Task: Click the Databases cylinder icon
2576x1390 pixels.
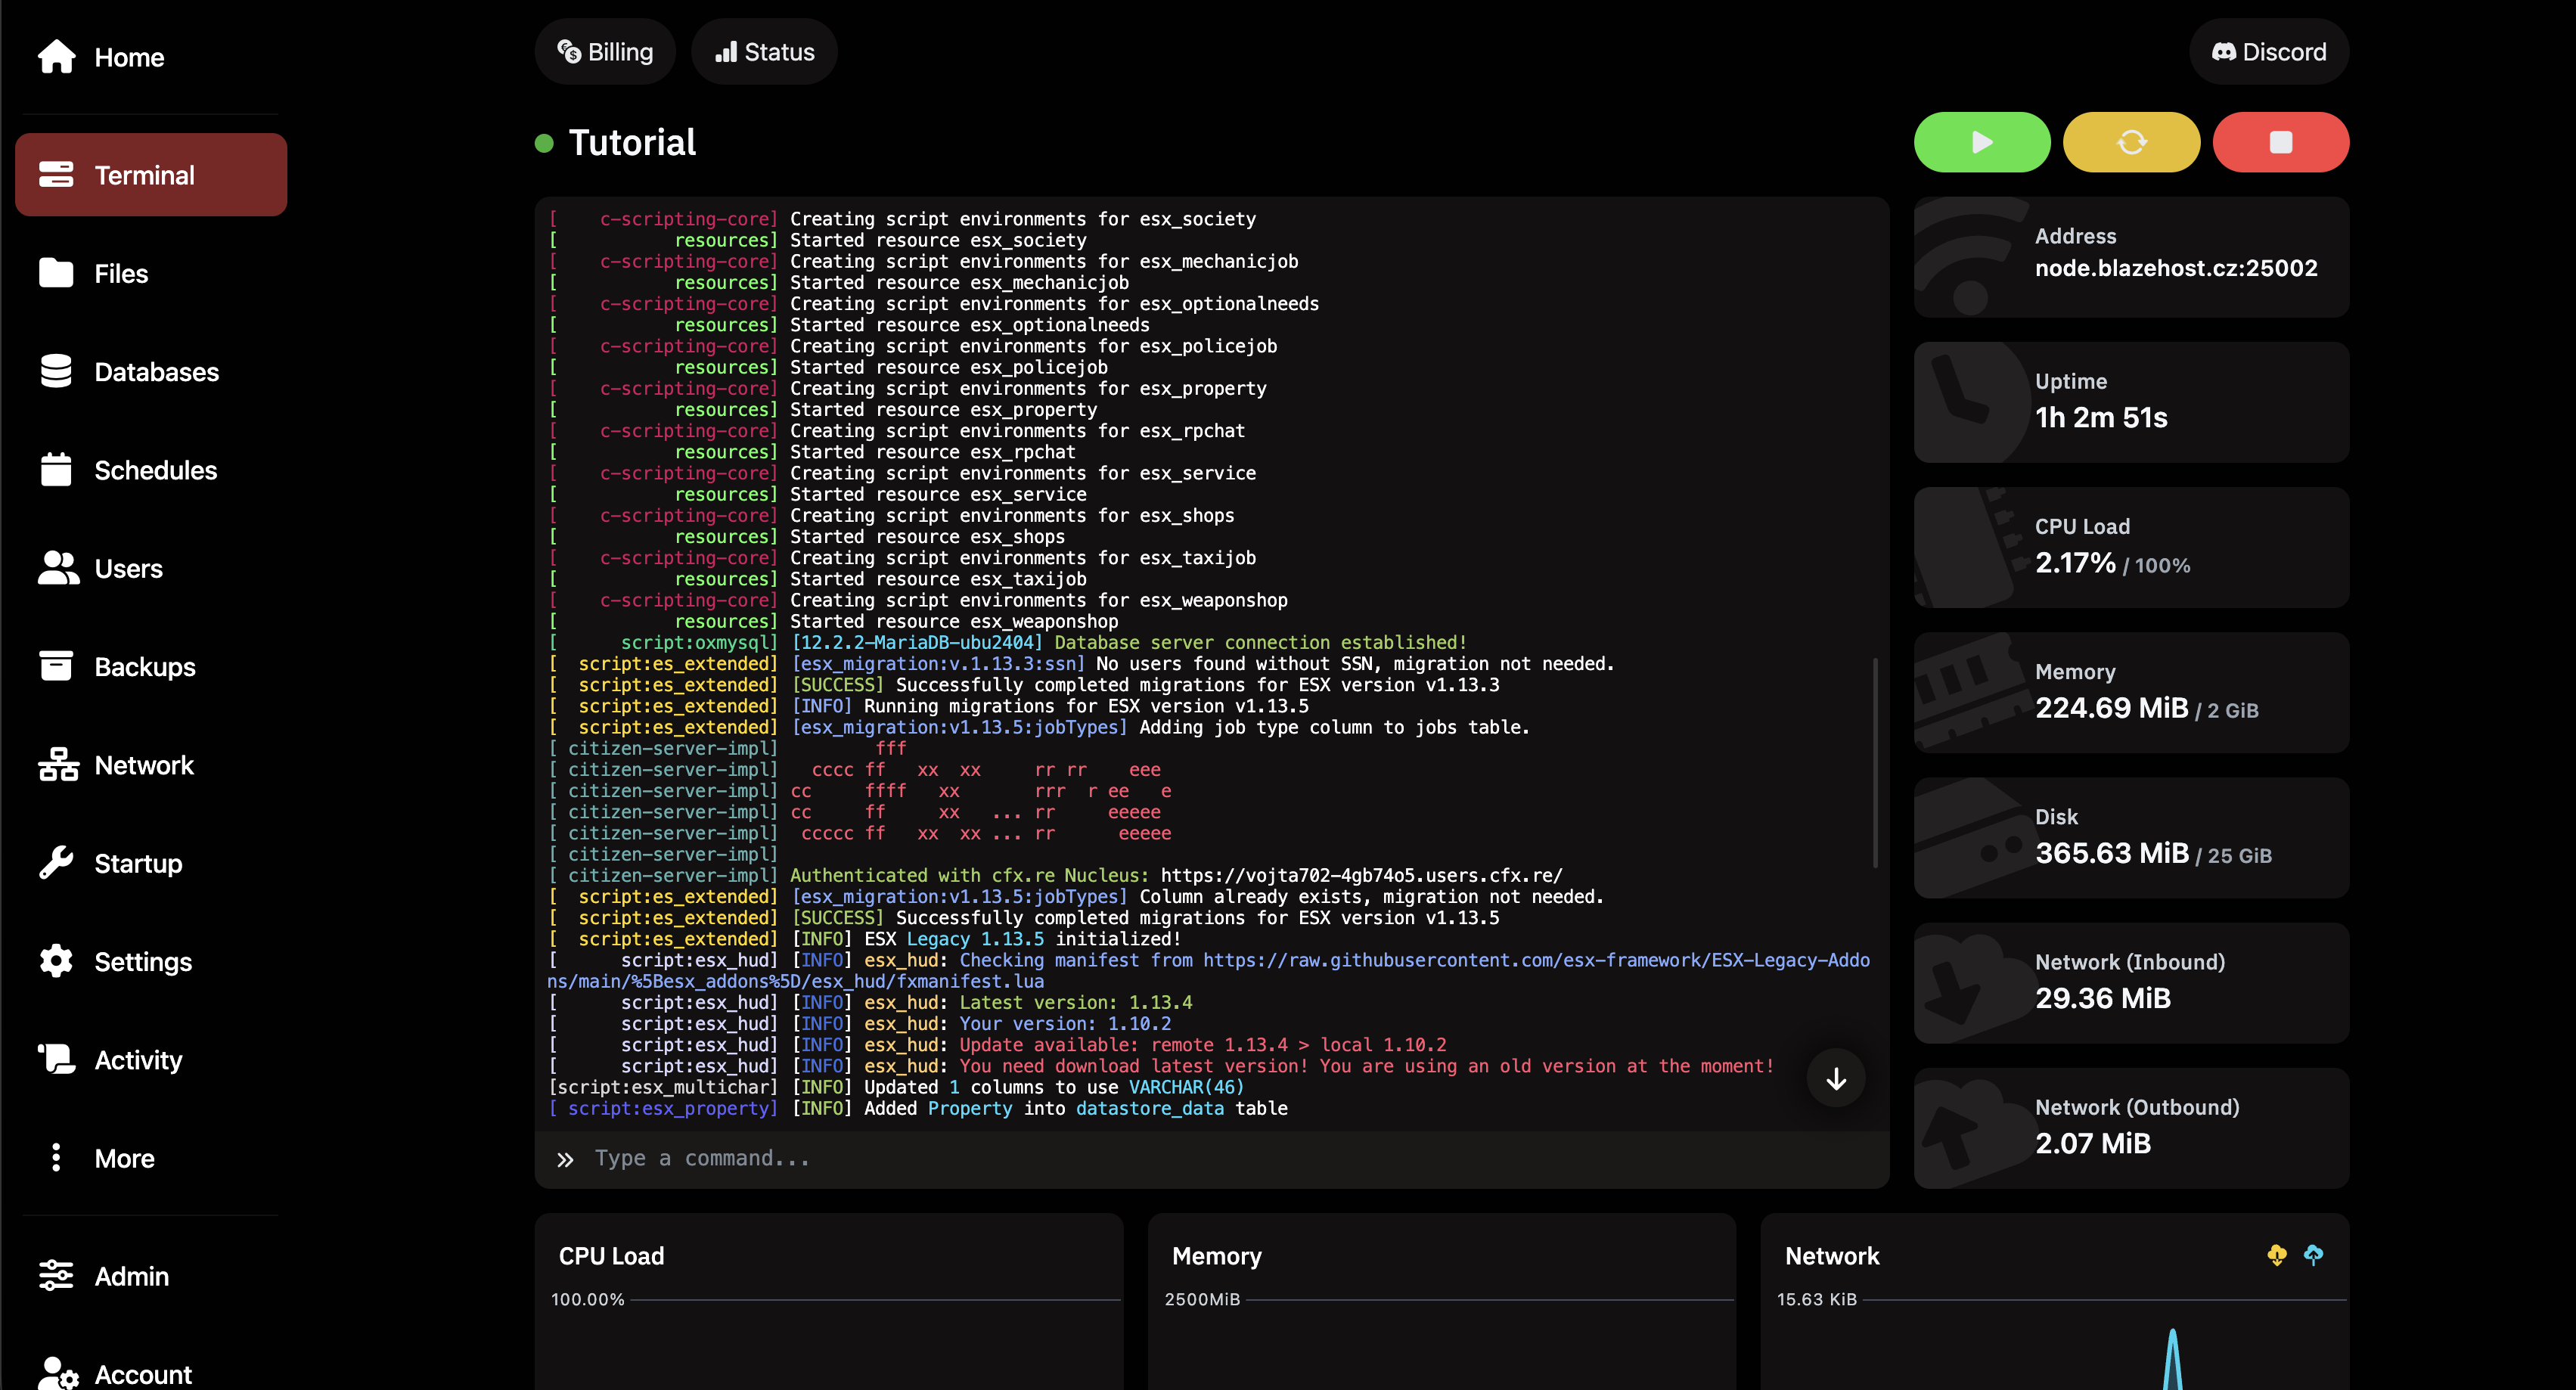Action: coord(56,371)
